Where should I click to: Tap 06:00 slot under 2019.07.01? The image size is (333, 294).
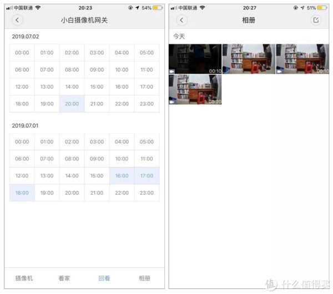pyautogui.click(x=22, y=159)
